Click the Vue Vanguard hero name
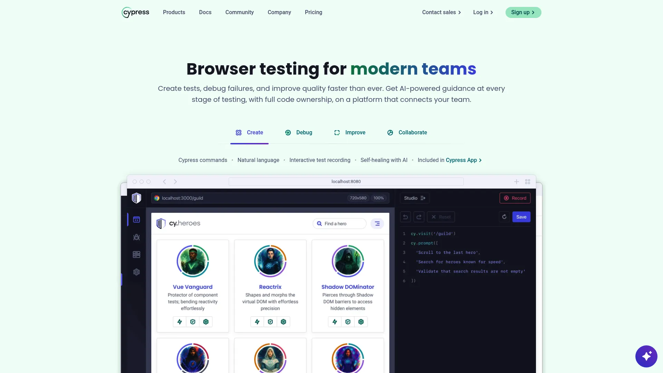This screenshot has width=663, height=373. 193,287
